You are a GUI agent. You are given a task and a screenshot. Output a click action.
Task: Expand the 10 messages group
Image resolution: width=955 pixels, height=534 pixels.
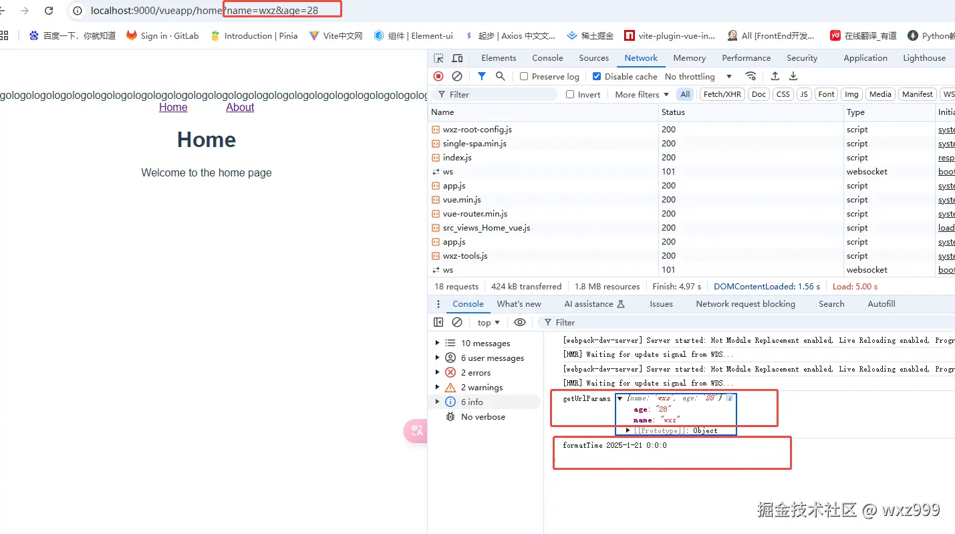click(x=438, y=343)
